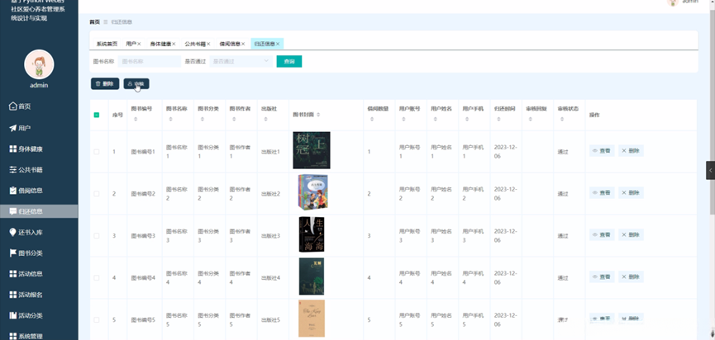The image size is (715, 340).
Task: Check the checkbox for row 图书编号5
Action: [97, 320]
